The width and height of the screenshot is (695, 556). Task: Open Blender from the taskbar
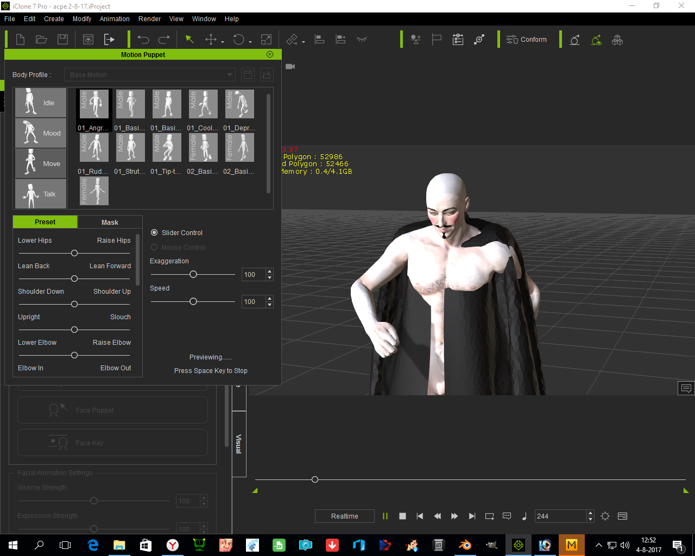[465, 545]
